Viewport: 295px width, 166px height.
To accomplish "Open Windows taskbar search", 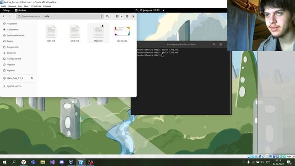I will 14,162.
